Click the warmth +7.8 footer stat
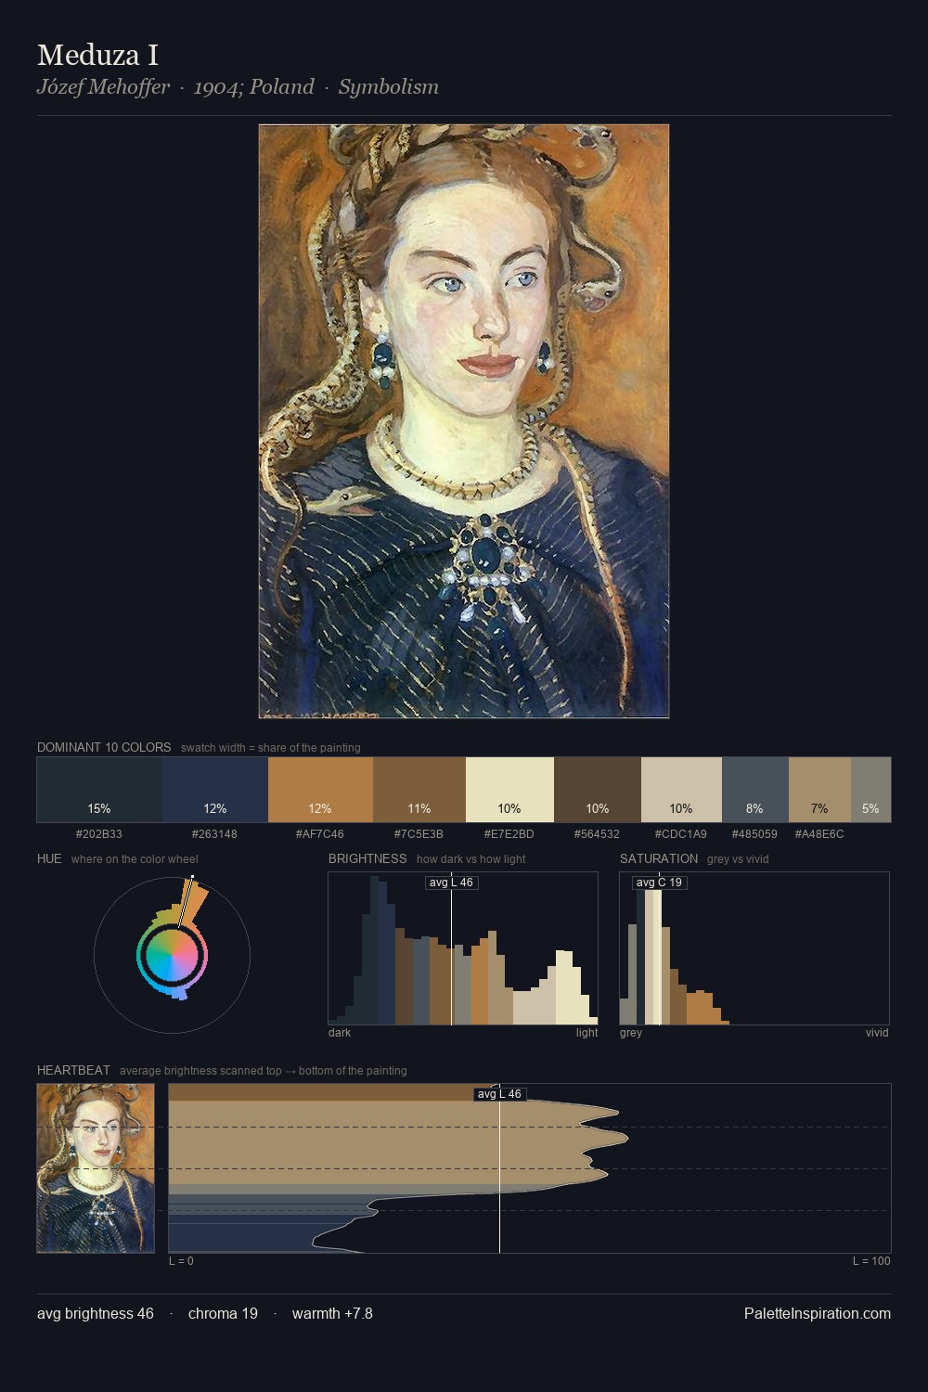Image resolution: width=928 pixels, height=1392 pixels. [x=332, y=1313]
